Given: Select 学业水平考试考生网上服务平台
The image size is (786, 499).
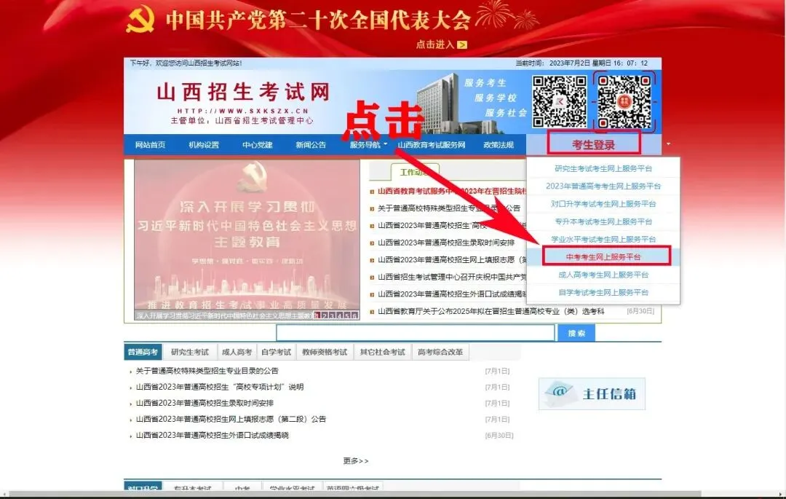Looking at the screenshot, I should pos(603,239).
